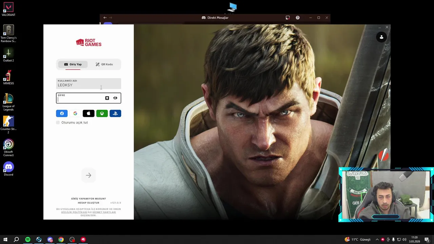Select the This PC icon at top of desktop
This screenshot has width=434, height=244.
(x=233, y=7)
